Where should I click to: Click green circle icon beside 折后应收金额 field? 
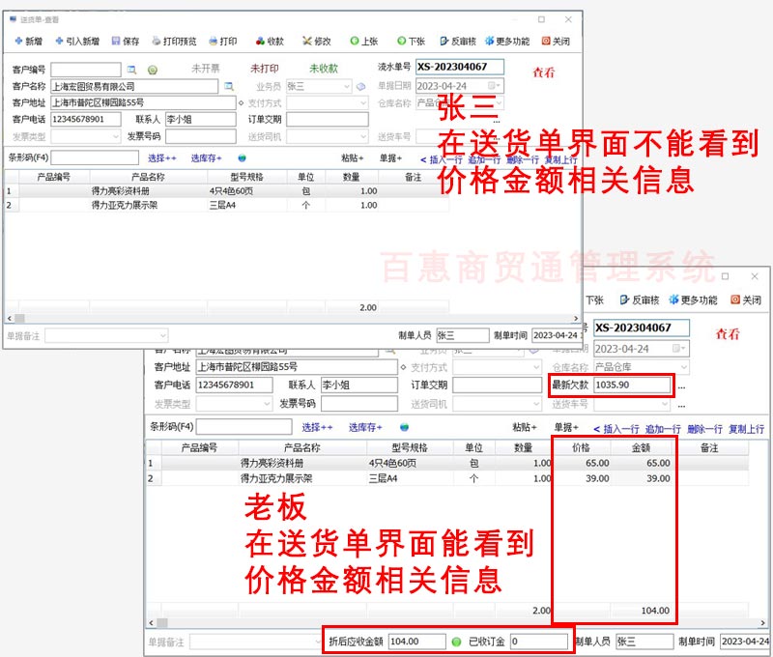[x=456, y=642]
